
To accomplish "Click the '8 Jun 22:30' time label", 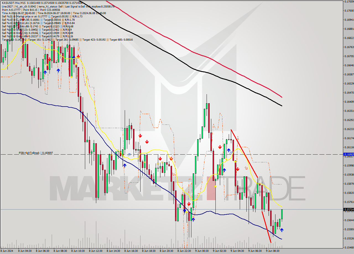I will click(x=184, y=251).
